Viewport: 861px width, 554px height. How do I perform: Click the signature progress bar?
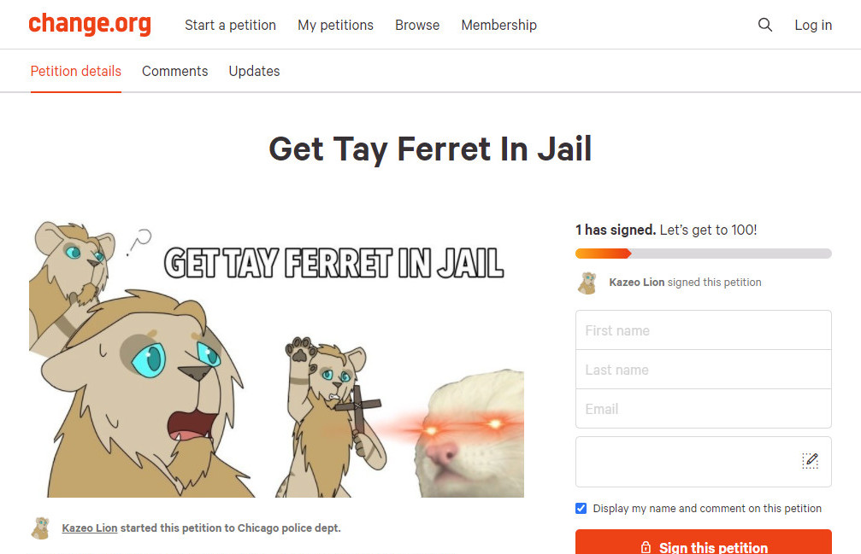[x=704, y=254]
